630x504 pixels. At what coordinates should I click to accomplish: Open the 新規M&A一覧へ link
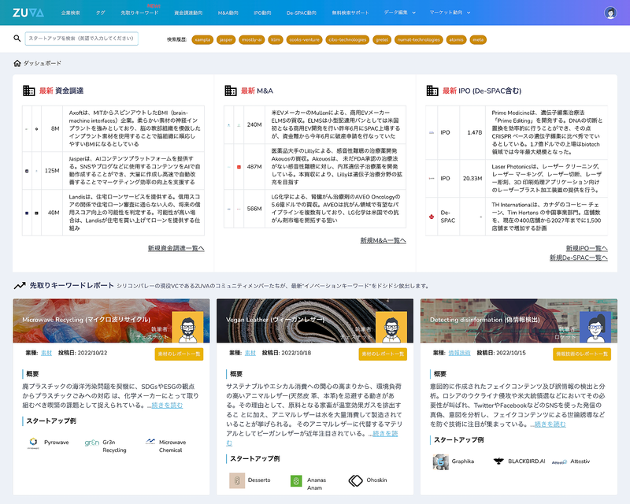383,240
